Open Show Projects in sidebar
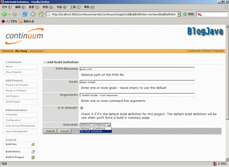The image size is (229, 167). pos(20,72)
